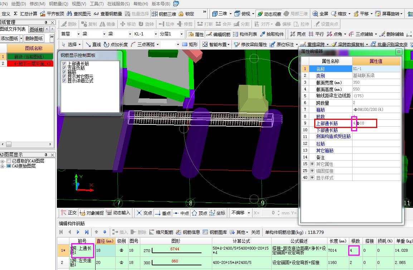Screen dimensions: 413x270
Task: Toggle 显示其它图元 checkbox
Action: [64, 76]
